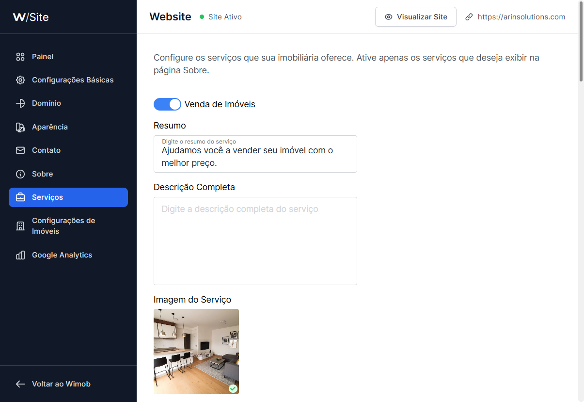Click the Domínio icon in sidebar
This screenshot has height=402, width=584.
coord(20,103)
